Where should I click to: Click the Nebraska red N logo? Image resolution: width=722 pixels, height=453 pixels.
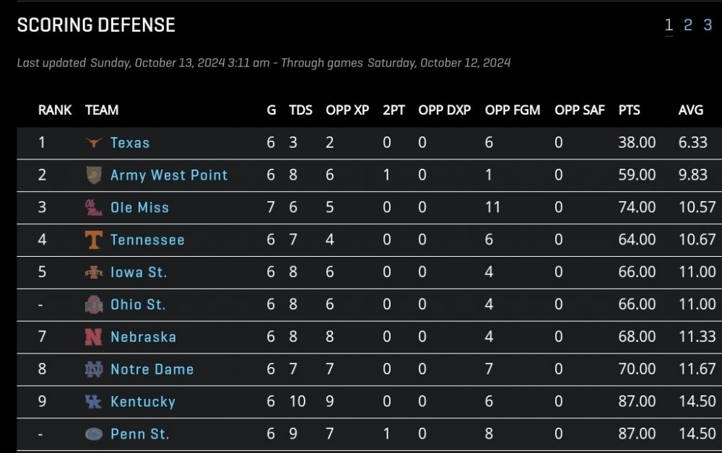[94, 337]
